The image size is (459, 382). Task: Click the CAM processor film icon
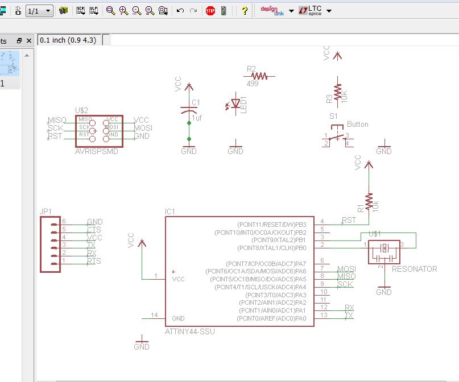(x=3, y=11)
